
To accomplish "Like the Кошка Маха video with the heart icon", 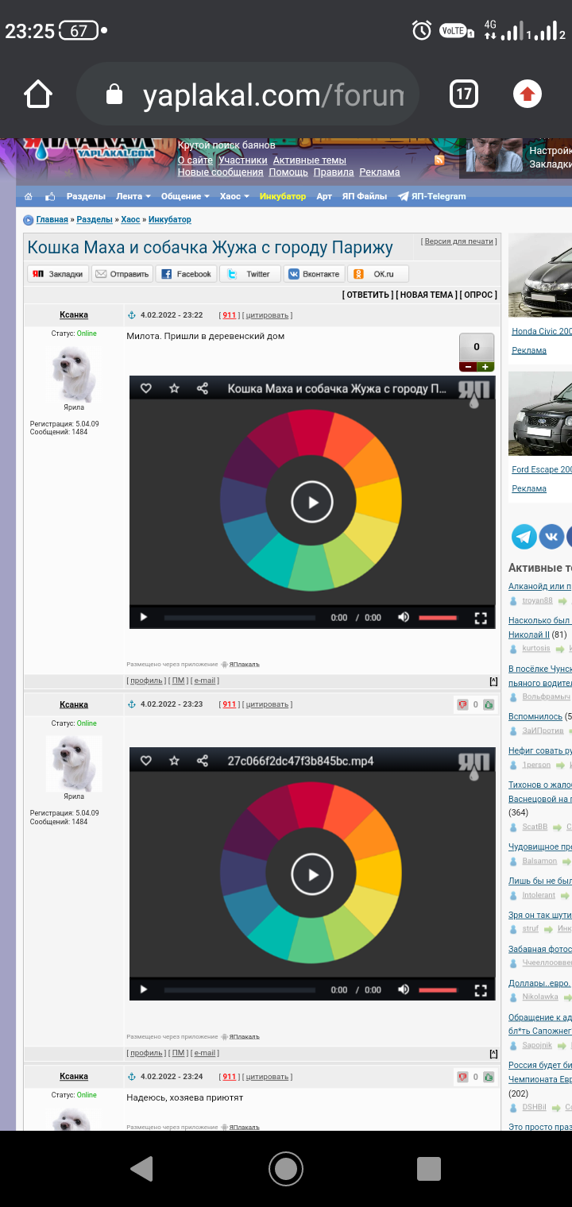I will 146,388.
